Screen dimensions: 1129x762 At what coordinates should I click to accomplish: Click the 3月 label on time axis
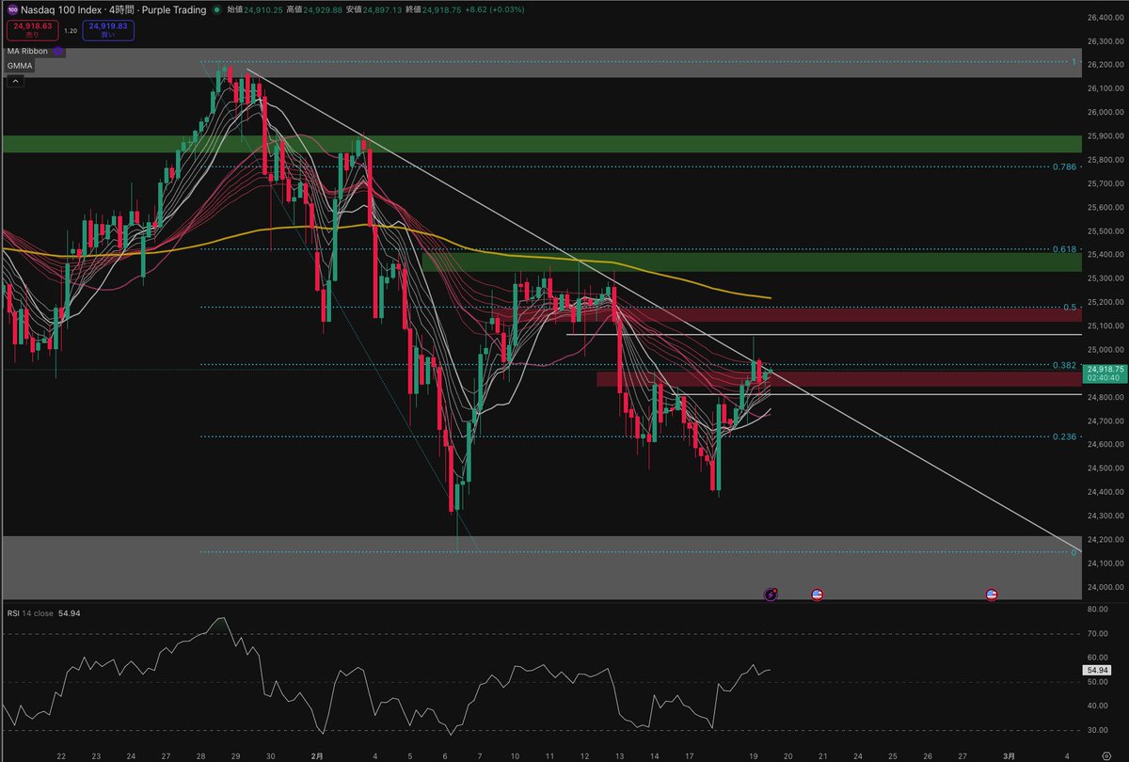click(1008, 755)
